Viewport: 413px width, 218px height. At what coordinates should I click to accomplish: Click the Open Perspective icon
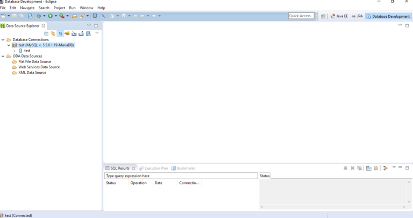pos(323,16)
